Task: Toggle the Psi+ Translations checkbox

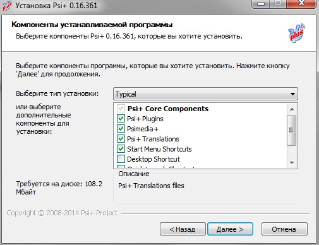Action: 121,139
